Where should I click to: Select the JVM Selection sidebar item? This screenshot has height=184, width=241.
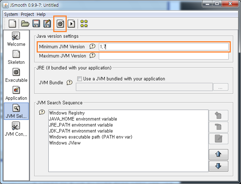(16, 111)
